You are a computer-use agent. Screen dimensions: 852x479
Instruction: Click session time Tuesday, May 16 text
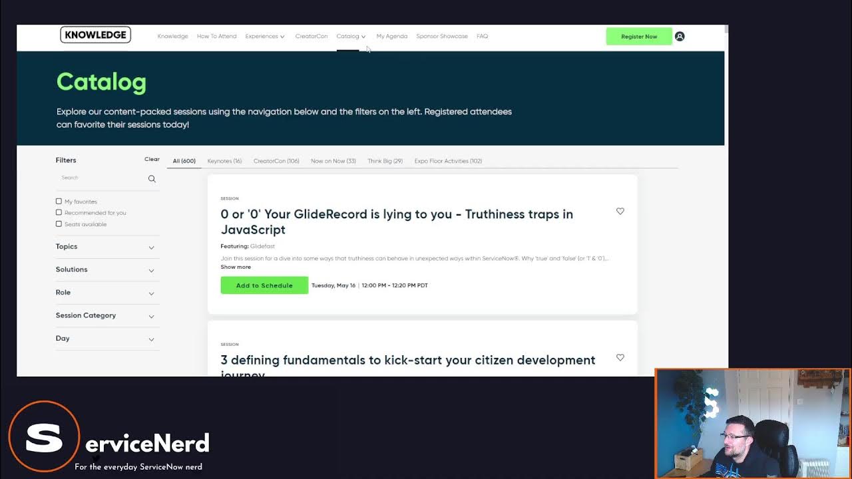click(x=369, y=285)
